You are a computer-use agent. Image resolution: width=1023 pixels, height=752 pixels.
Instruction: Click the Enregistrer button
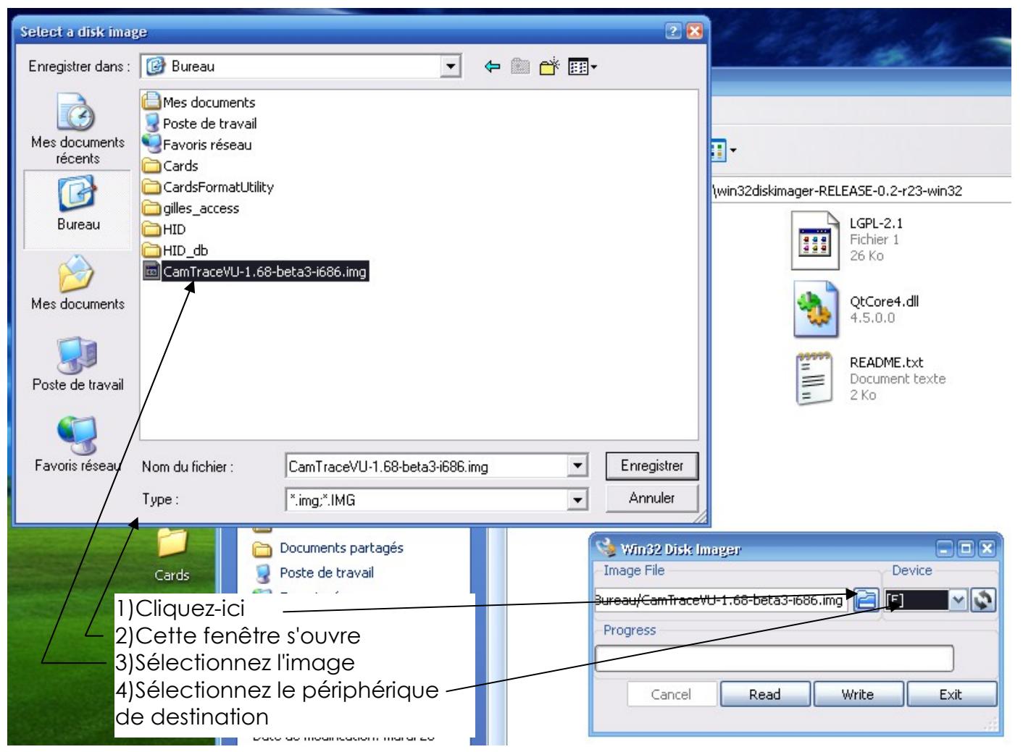click(651, 466)
